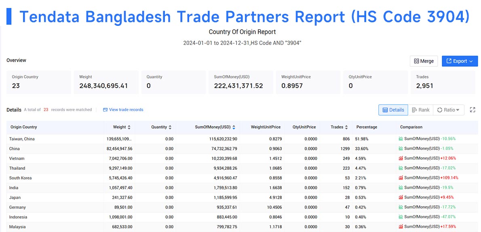Switch to Rank view tab
481x232 pixels.
click(x=420, y=110)
